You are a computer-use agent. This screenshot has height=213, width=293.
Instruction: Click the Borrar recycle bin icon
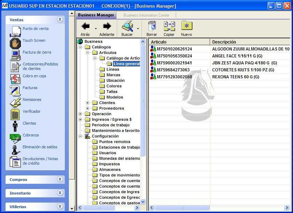152,26
